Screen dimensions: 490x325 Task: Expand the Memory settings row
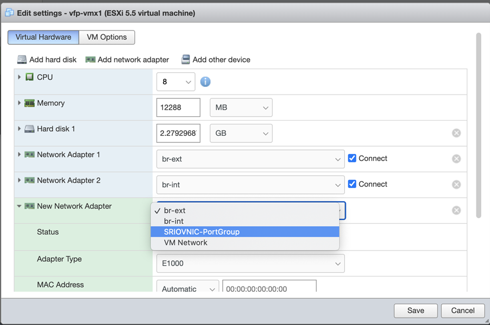[x=20, y=103]
